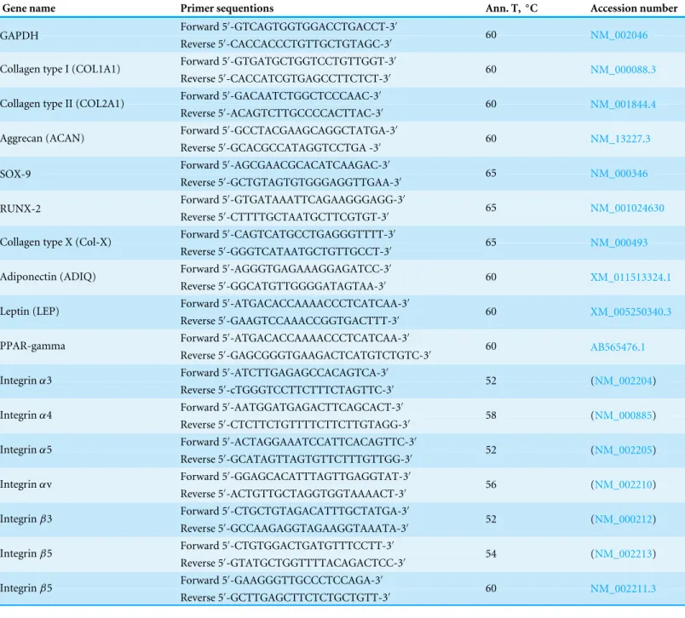This screenshot has width=685, height=618.
Task: Select reverse primer CACCATCGTGAGCCTTCTCT
Action: tap(285, 78)
